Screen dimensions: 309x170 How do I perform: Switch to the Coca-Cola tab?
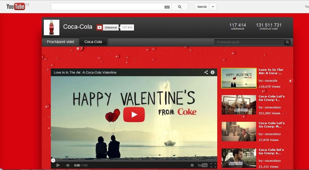pos(93,42)
